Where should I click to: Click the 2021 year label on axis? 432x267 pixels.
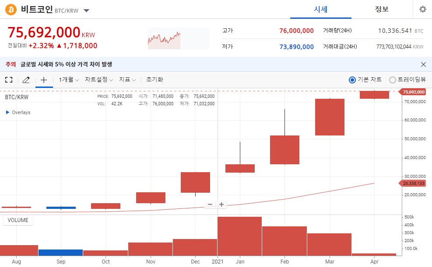[218, 261]
